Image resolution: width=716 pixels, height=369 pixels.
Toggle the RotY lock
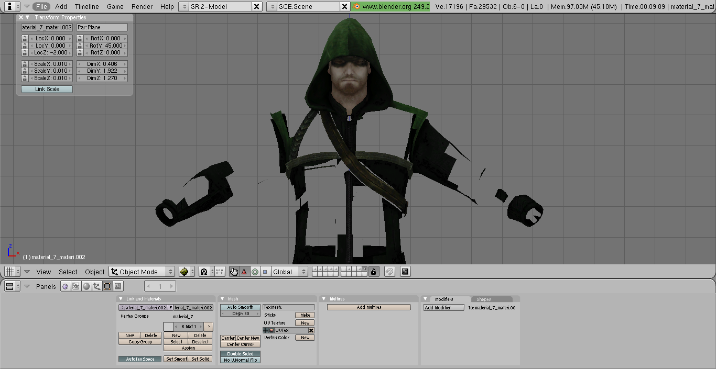click(x=80, y=46)
